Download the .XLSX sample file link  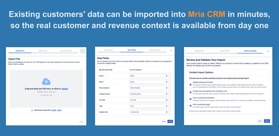tap(54, 110)
